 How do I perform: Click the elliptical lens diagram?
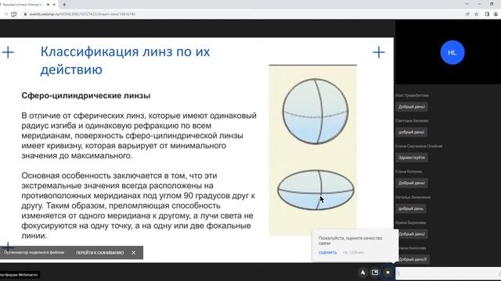315,190
